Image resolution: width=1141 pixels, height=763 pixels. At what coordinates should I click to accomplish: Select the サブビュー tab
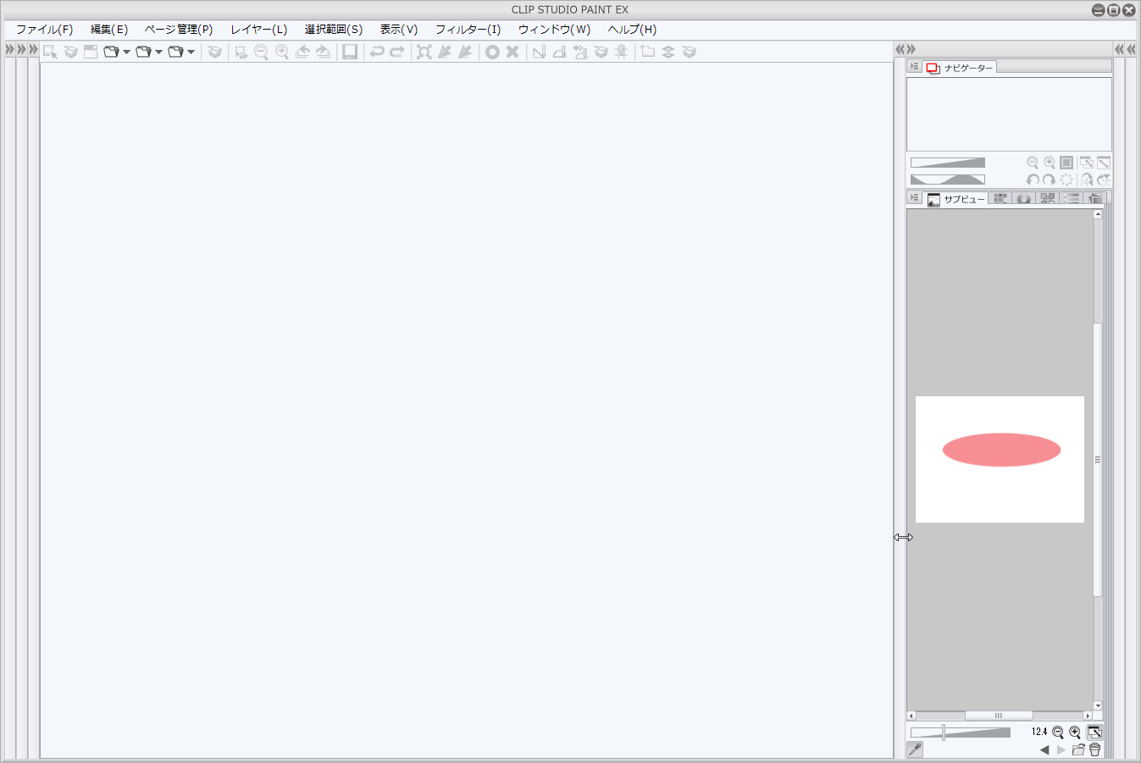click(x=956, y=199)
